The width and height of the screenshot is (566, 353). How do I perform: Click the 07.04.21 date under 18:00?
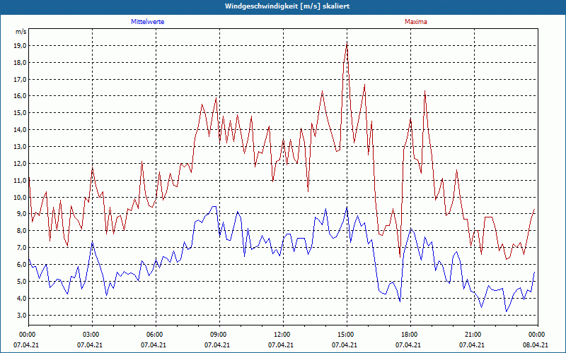pyautogui.click(x=408, y=345)
